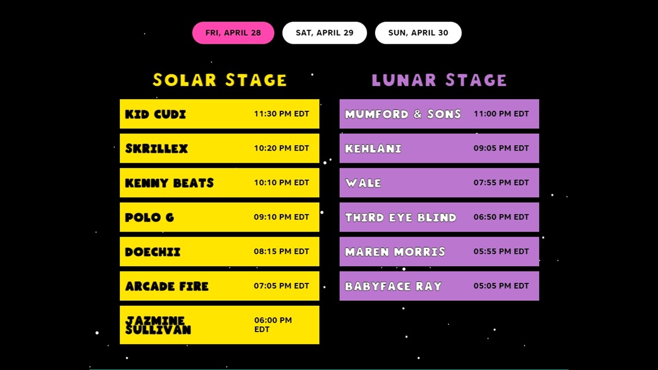Click the Solar Stage heading
The image size is (658, 370).
tap(219, 80)
